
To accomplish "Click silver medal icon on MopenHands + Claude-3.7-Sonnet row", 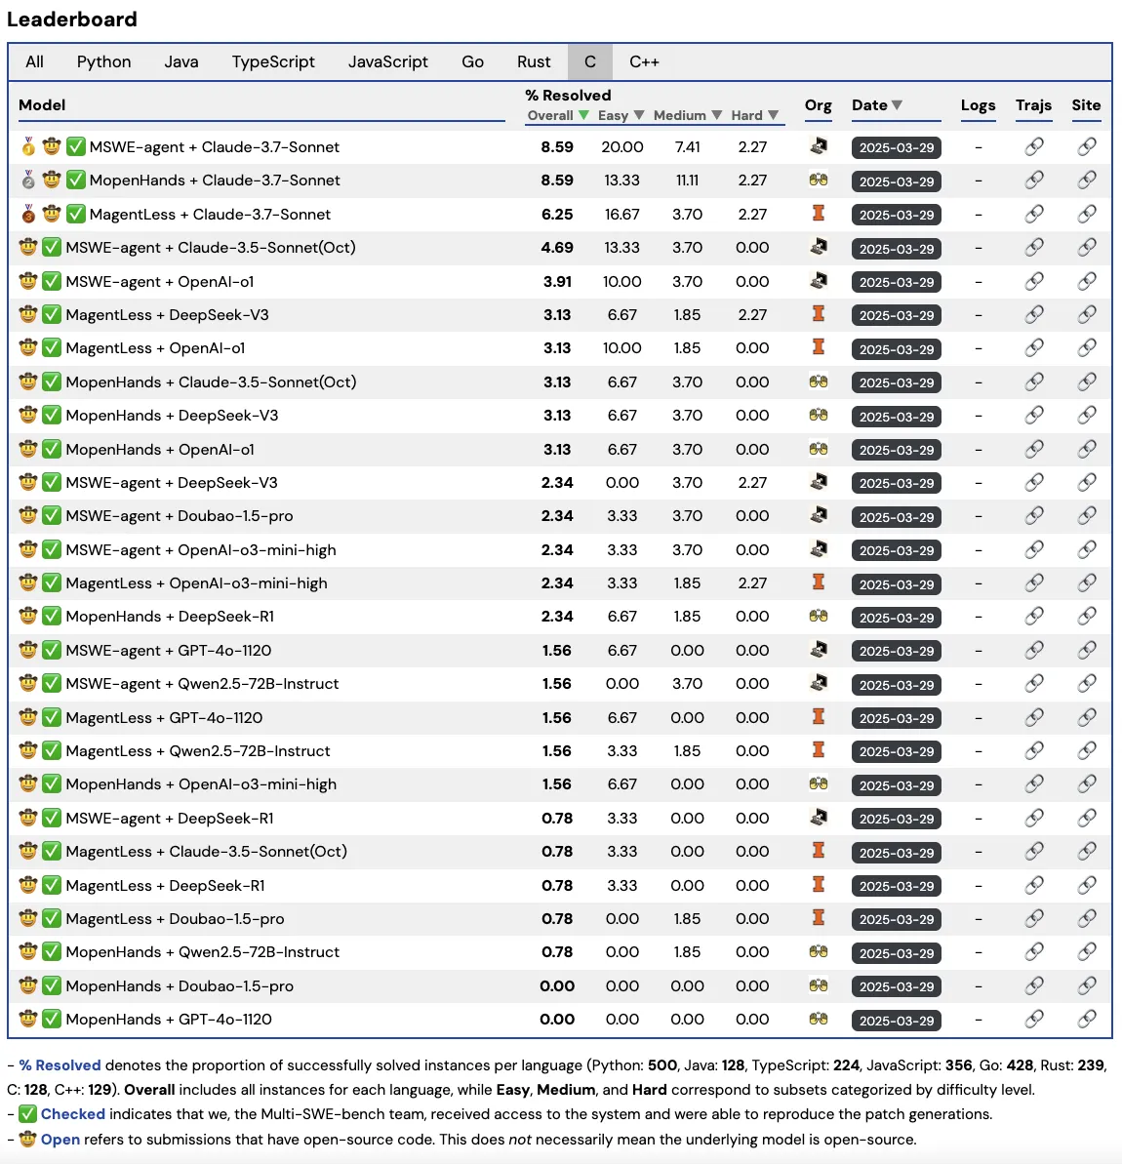I will coord(28,181).
